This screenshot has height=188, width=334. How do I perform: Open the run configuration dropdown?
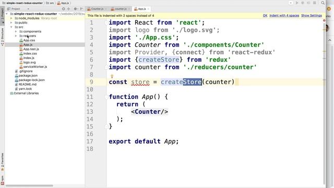click(291, 3)
